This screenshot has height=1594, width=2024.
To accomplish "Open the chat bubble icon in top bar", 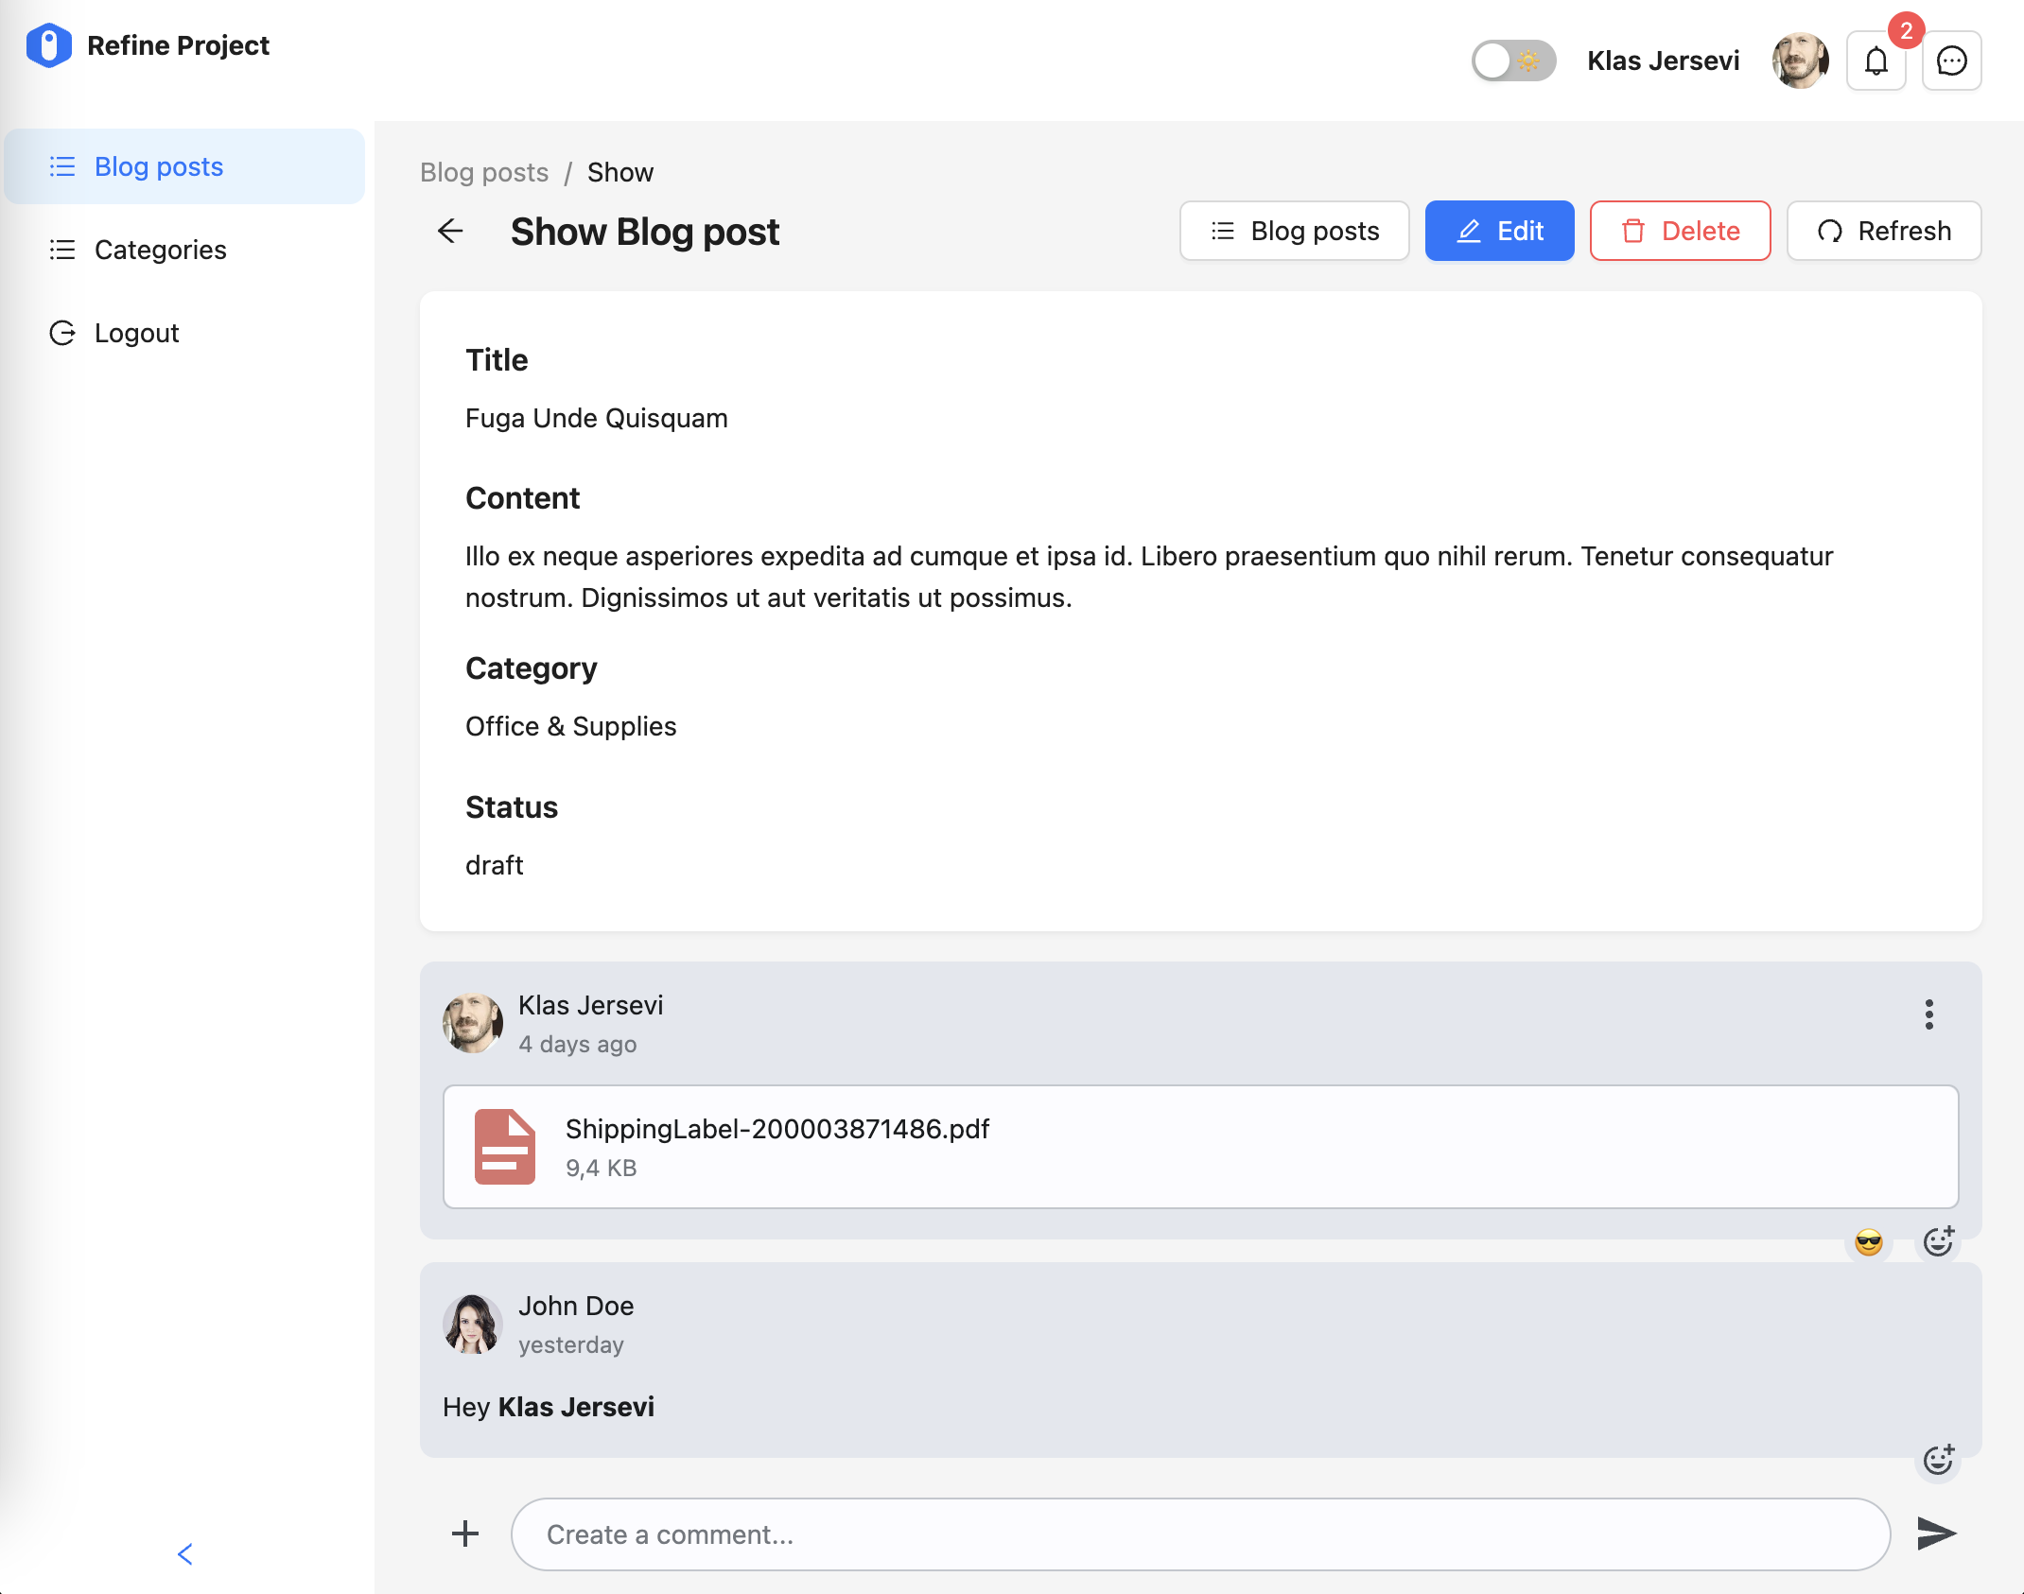I will coord(1951,60).
